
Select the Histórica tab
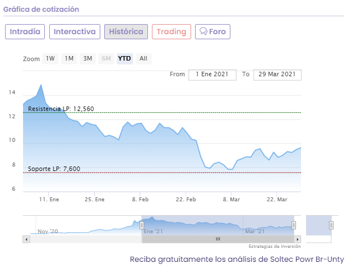tap(126, 32)
